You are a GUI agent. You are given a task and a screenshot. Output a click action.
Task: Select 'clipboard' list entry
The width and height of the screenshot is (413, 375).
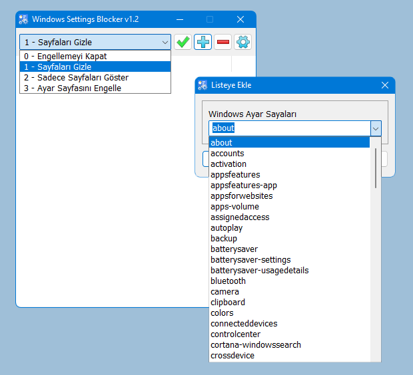(290, 302)
